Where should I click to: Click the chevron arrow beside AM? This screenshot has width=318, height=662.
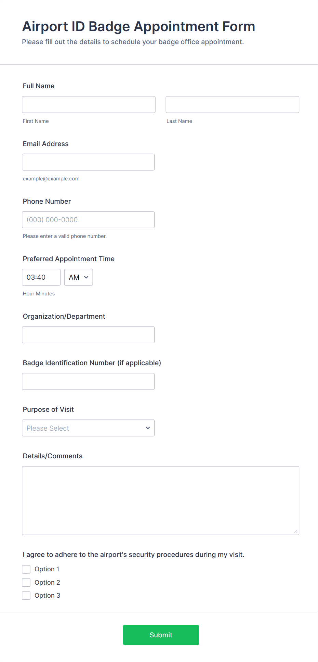click(x=86, y=277)
